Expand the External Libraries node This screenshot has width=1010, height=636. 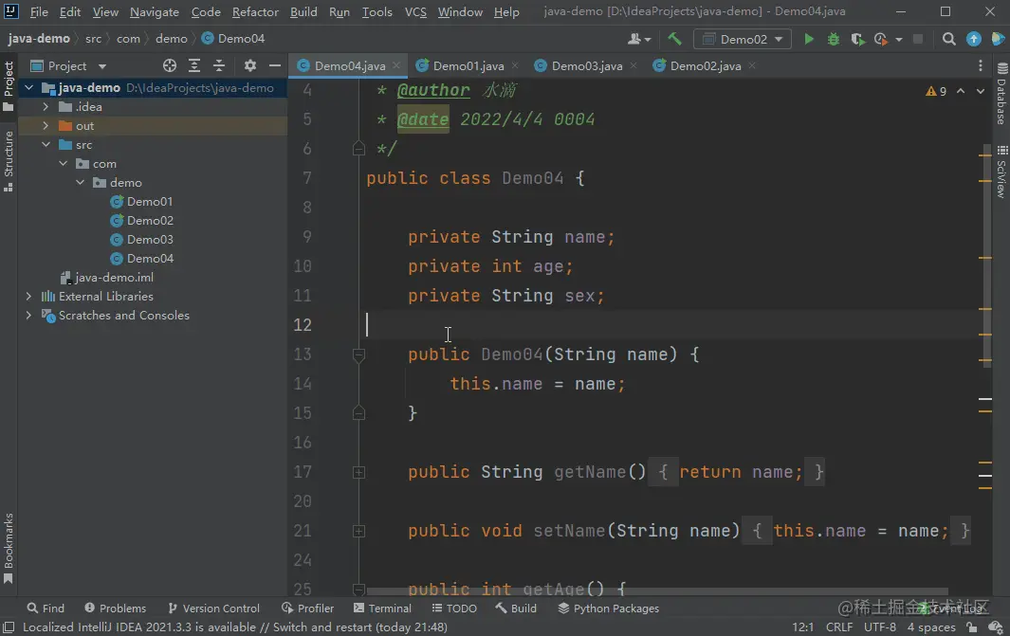click(x=28, y=296)
